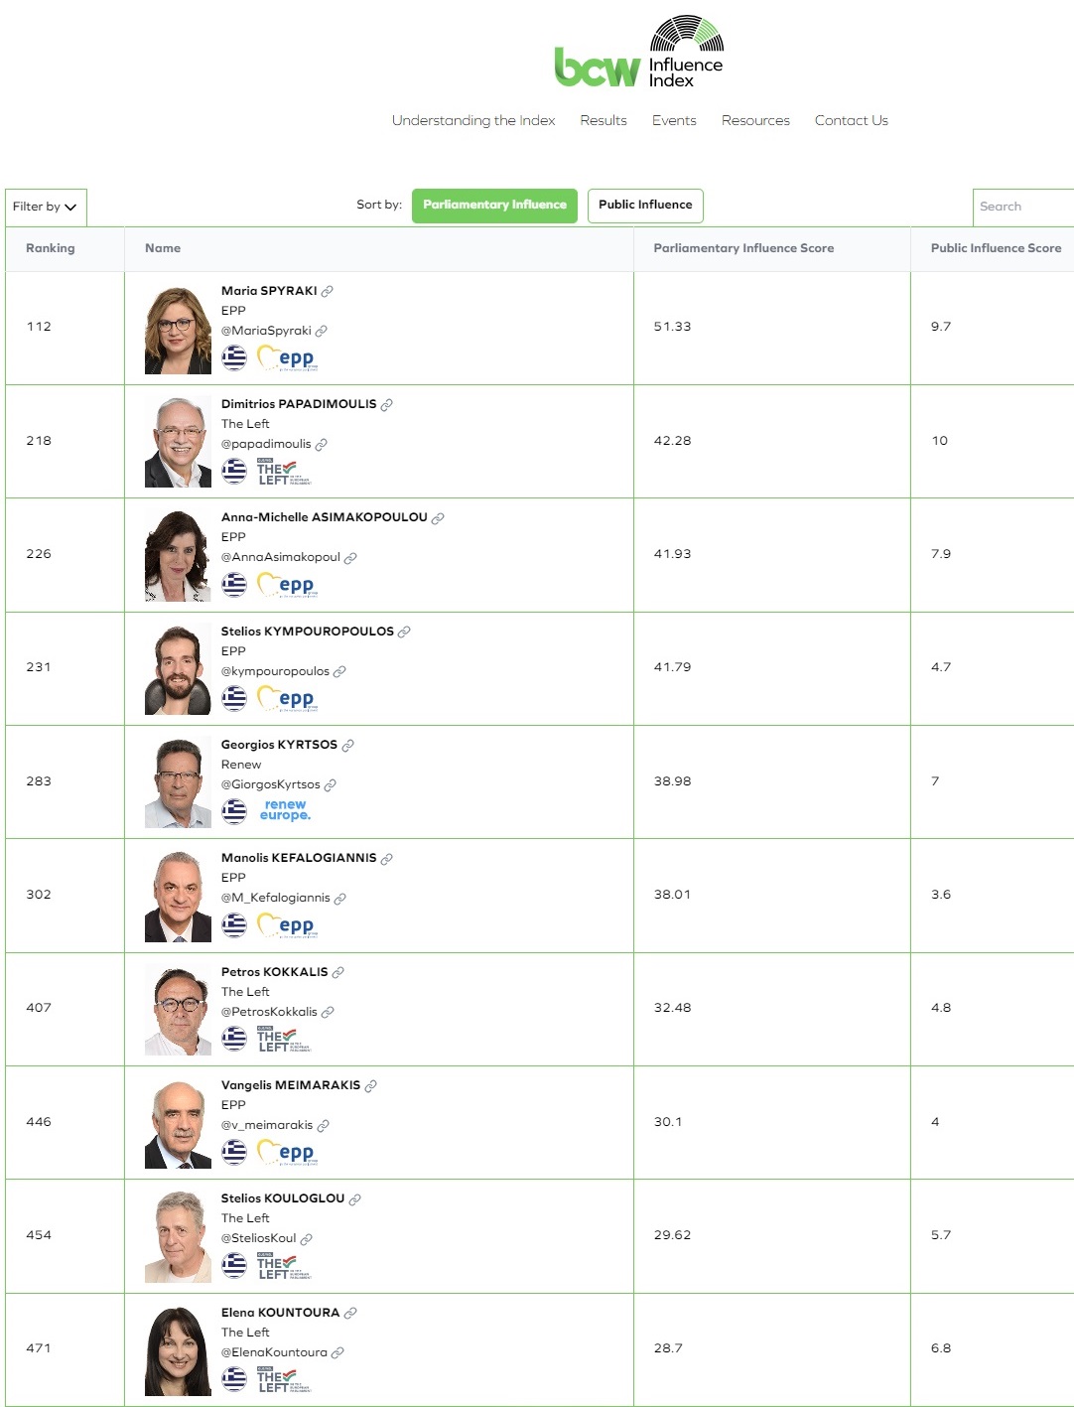The height and width of the screenshot is (1407, 1074).
Task: Open the @papadimoulis Twitter handle link
Action: click(x=266, y=444)
